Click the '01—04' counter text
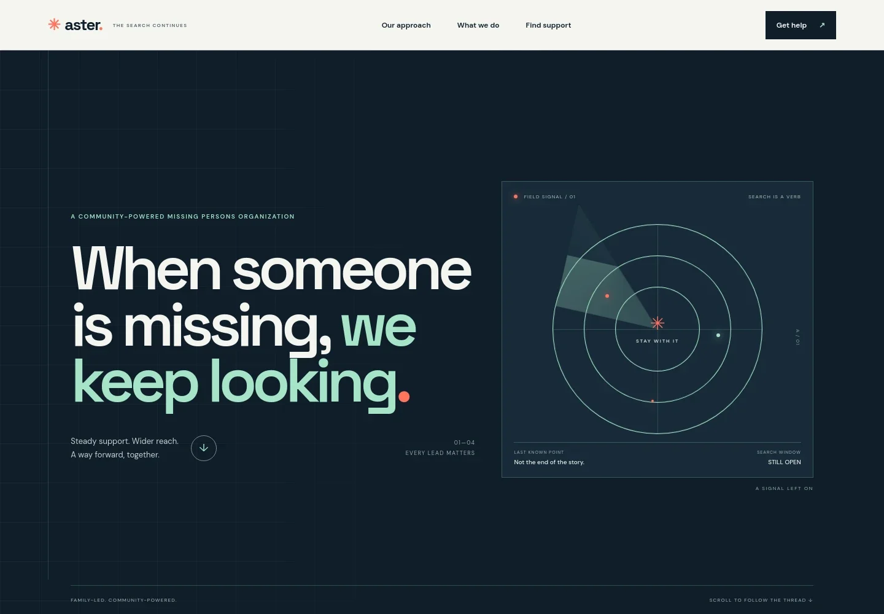The image size is (884, 614). click(464, 443)
